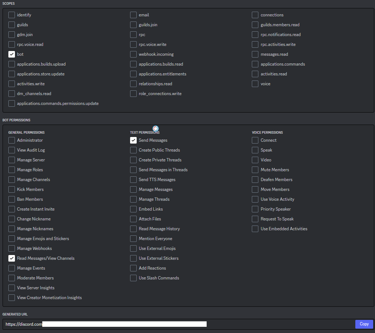Viewport: 375px width, 333px height.
Task: Enable View Audit Log permission
Action: [x=12, y=150]
